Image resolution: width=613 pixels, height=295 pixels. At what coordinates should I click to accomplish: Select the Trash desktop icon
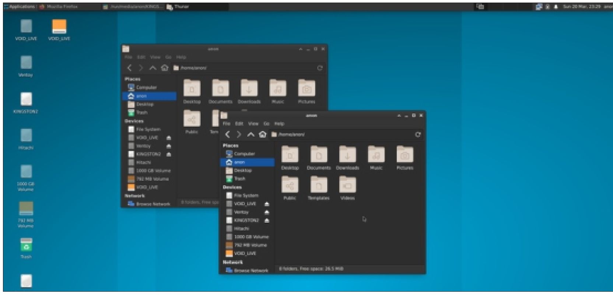point(26,248)
